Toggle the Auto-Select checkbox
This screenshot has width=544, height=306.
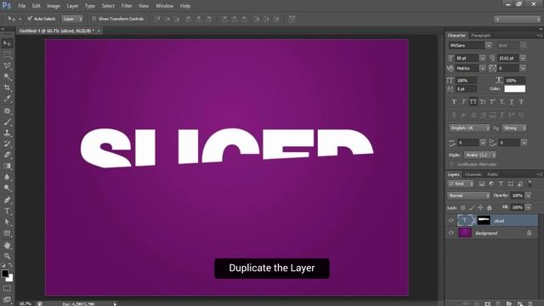30,19
